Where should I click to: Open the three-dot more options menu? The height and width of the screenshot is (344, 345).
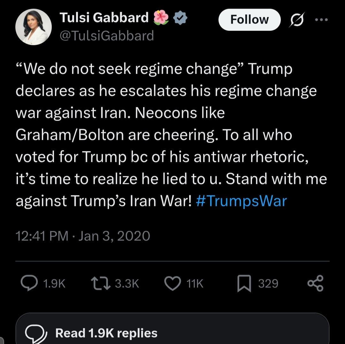click(321, 20)
